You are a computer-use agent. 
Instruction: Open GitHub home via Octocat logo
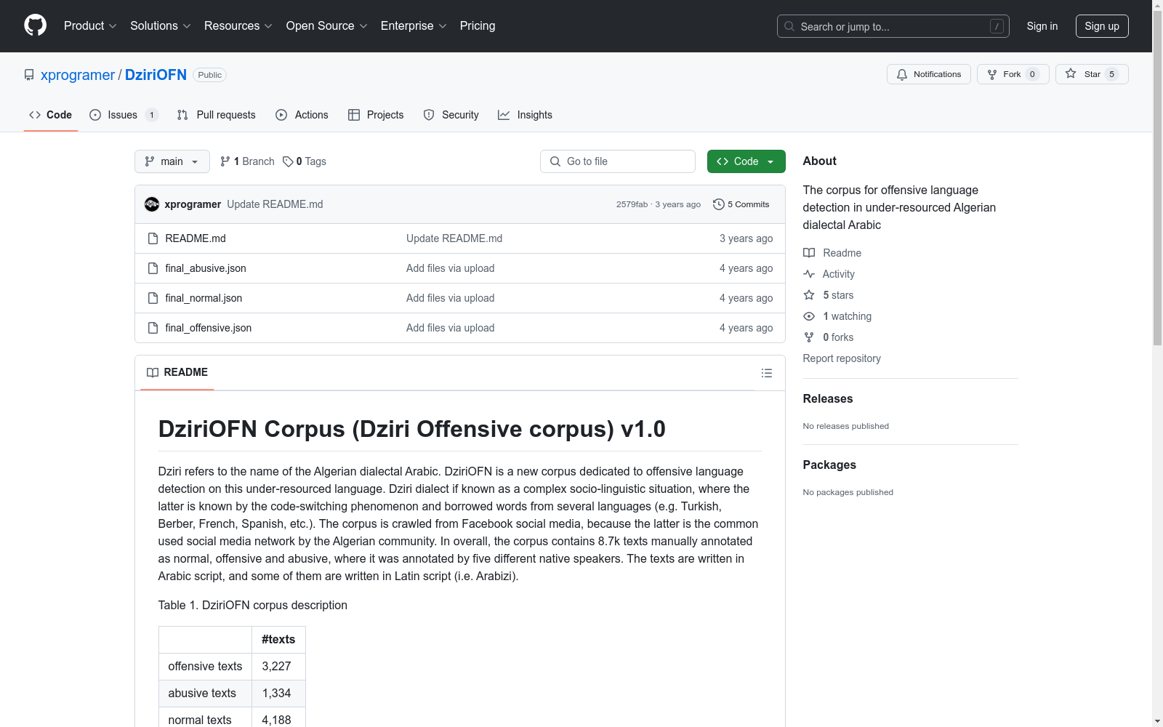35,25
